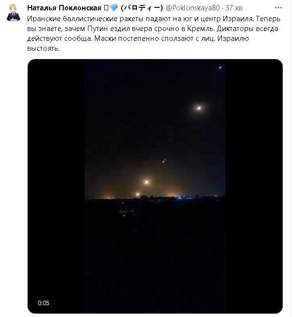Click the (パロディー) parody label
This screenshot has height=317, width=297.
pyautogui.click(x=142, y=8)
